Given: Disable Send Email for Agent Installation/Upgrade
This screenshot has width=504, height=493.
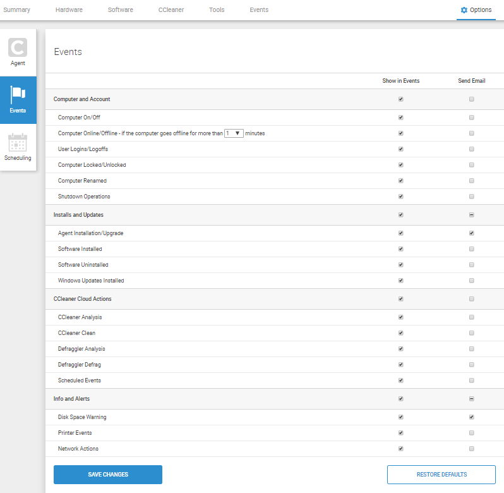Looking at the screenshot, I should click(x=472, y=233).
